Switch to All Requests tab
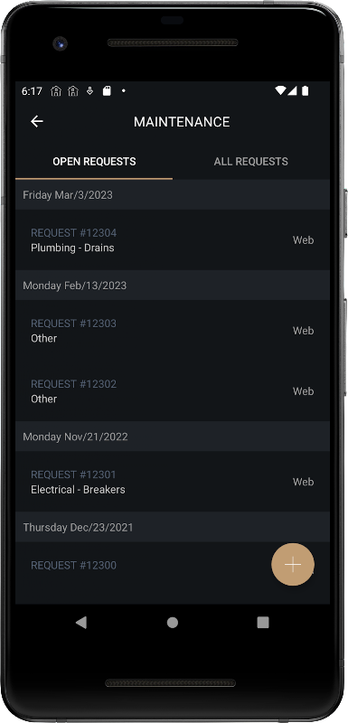Screen dimensions: 348x723 pos(250,162)
